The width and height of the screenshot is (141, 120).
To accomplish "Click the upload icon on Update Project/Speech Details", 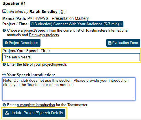I will click(7, 113).
